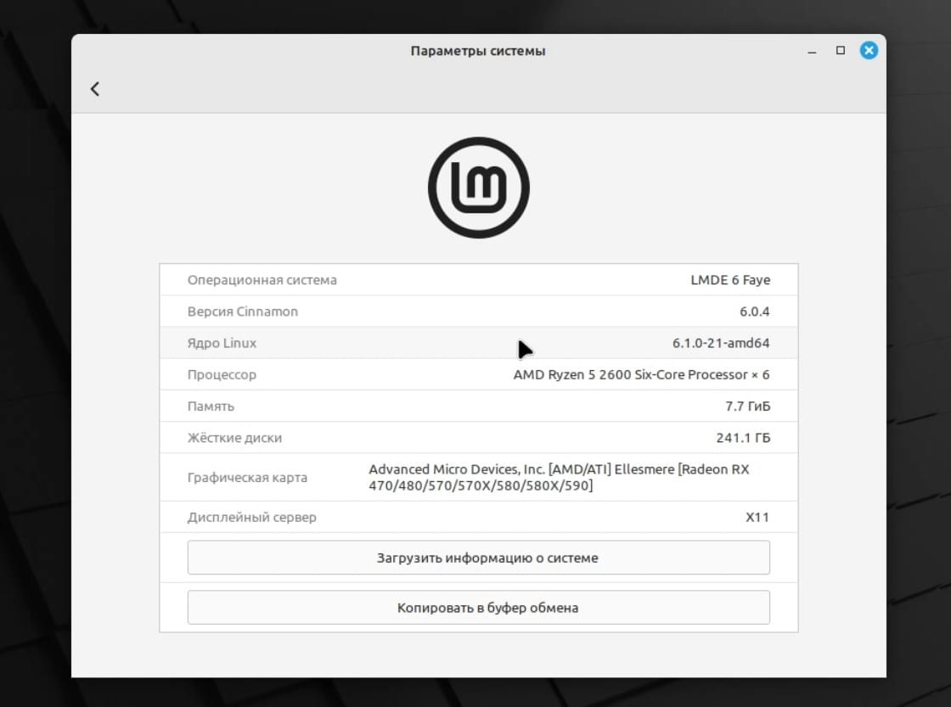The width and height of the screenshot is (951, 707).
Task: Click the Версия Cinnamon label
Action: [243, 311]
